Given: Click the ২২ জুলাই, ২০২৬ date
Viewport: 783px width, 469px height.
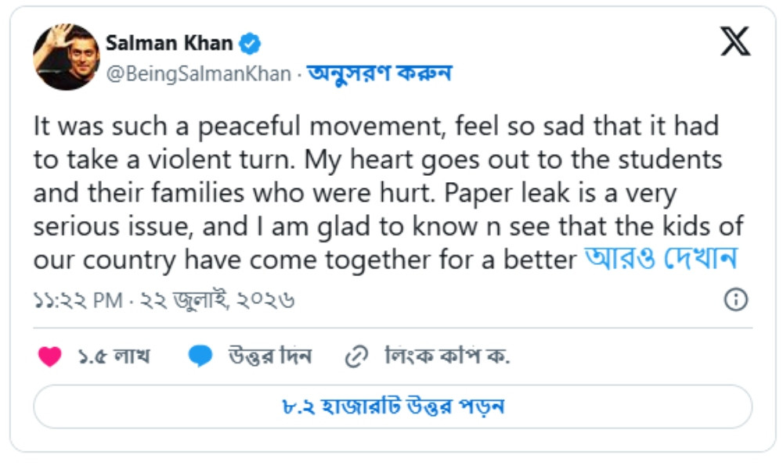Looking at the screenshot, I should click(217, 300).
